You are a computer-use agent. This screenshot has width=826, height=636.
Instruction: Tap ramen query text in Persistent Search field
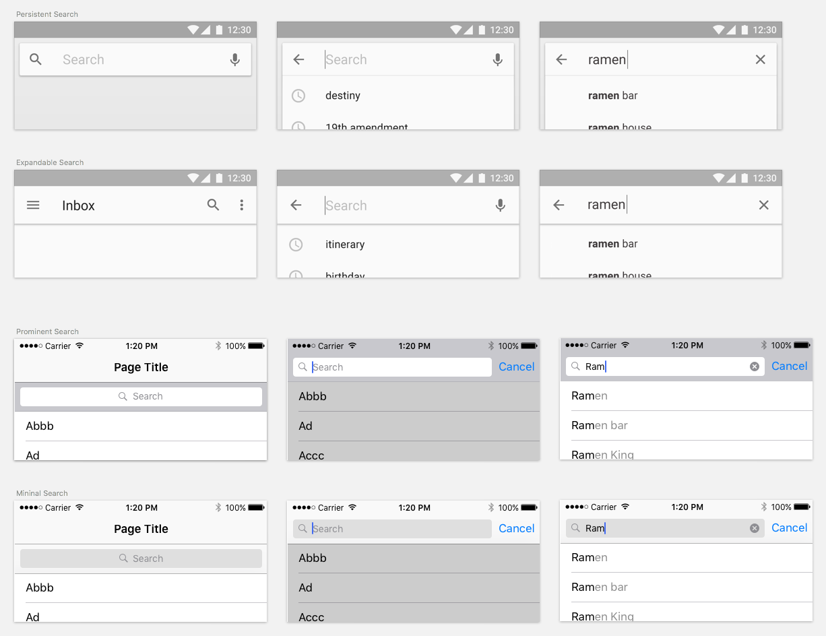click(x=607, y=59)
